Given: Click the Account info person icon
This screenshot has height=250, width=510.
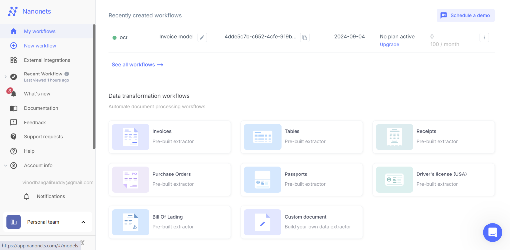Looking at the screenshot, I should tap(13, 165).
